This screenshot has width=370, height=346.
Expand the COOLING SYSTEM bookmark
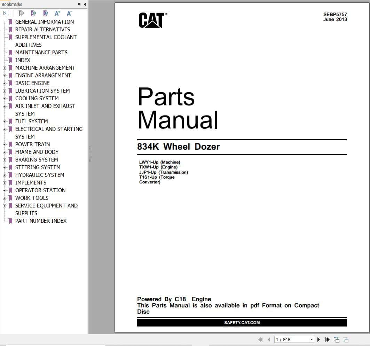click(x=4, y=99)
